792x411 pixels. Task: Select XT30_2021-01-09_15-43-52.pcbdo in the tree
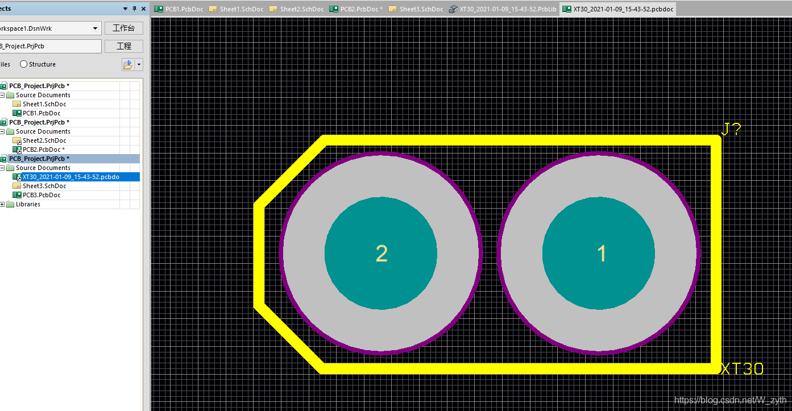(71, 177)
